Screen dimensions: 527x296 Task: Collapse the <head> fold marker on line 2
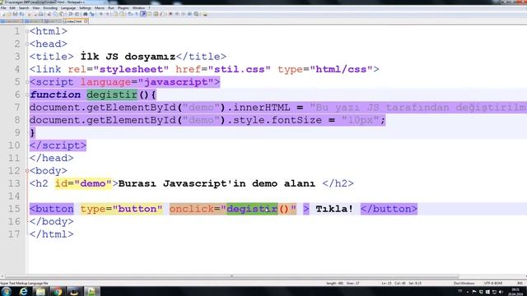click(x=27, y=44)
